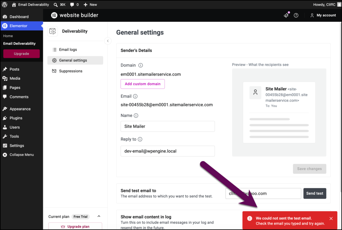The width and height of the screenshot is (342, 230).
Task: Open Elementor Home submenu item
Action: click(x=8, y=36)
